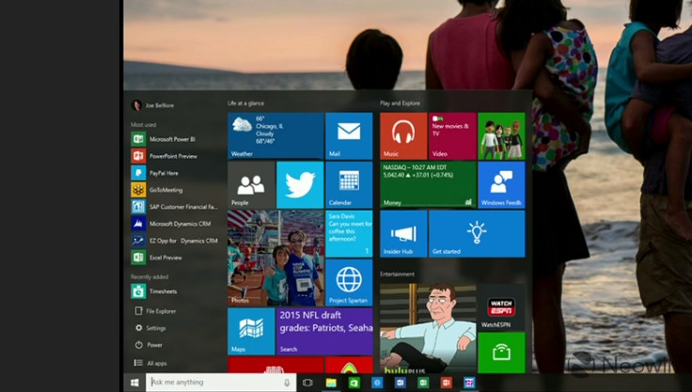Open File Explorer from the Start menu list
692x392 pixels.
155,311
